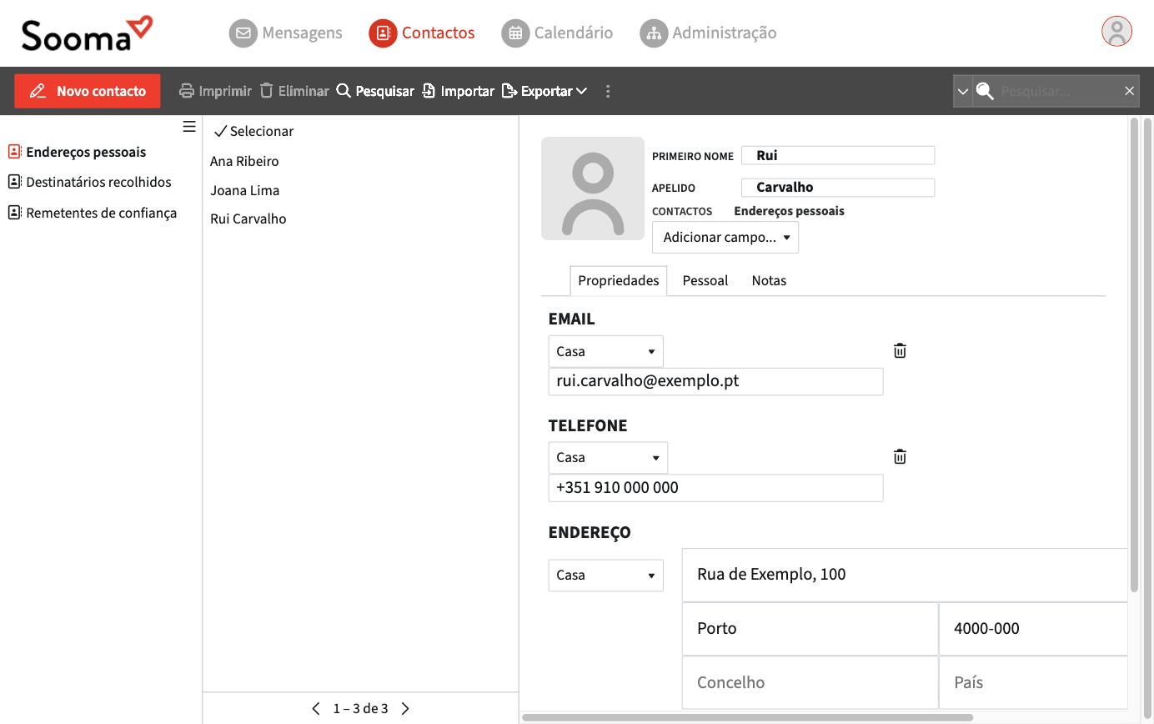Open the Adicionar campo dropdown
1154x724 pixels.
[725, 238]
